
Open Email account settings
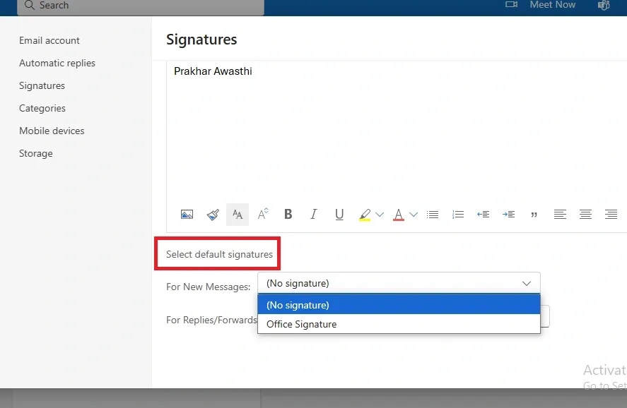coord(49,40)
